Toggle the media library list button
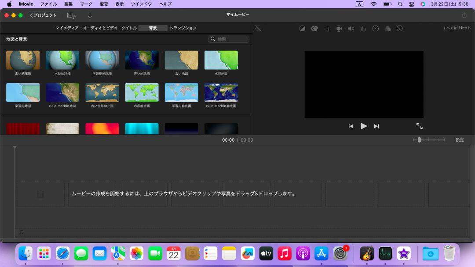 pyautogui.click(x=72, y=15)
